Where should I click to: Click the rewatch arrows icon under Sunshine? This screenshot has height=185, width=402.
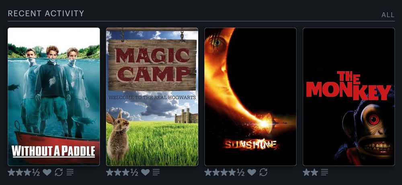(263, 172)
